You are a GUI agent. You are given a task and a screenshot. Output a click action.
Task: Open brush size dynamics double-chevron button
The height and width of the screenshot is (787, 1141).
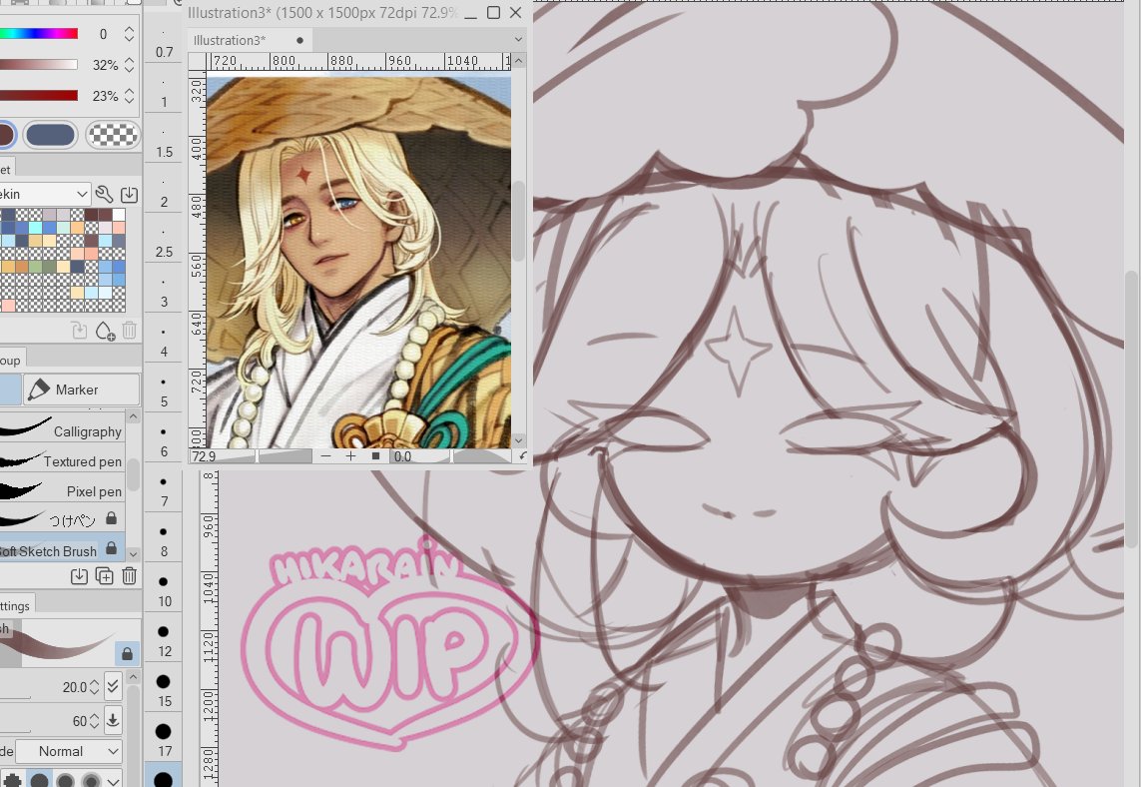113,686
